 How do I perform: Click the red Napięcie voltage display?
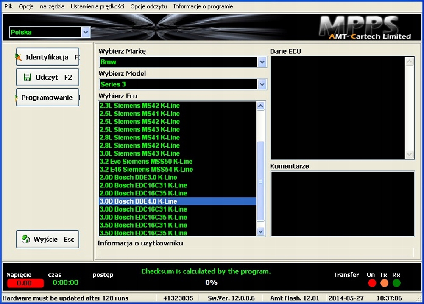pyautogui.click(x=25, y=283)
